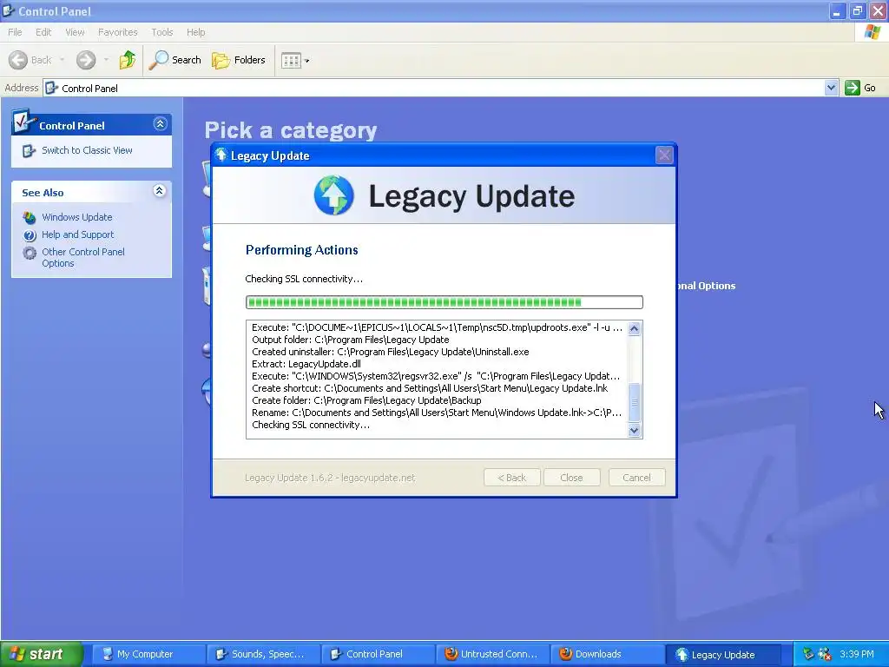Expand the Forward button history arrow
Viewport: 889px width, 667px height.
point(106,60)
